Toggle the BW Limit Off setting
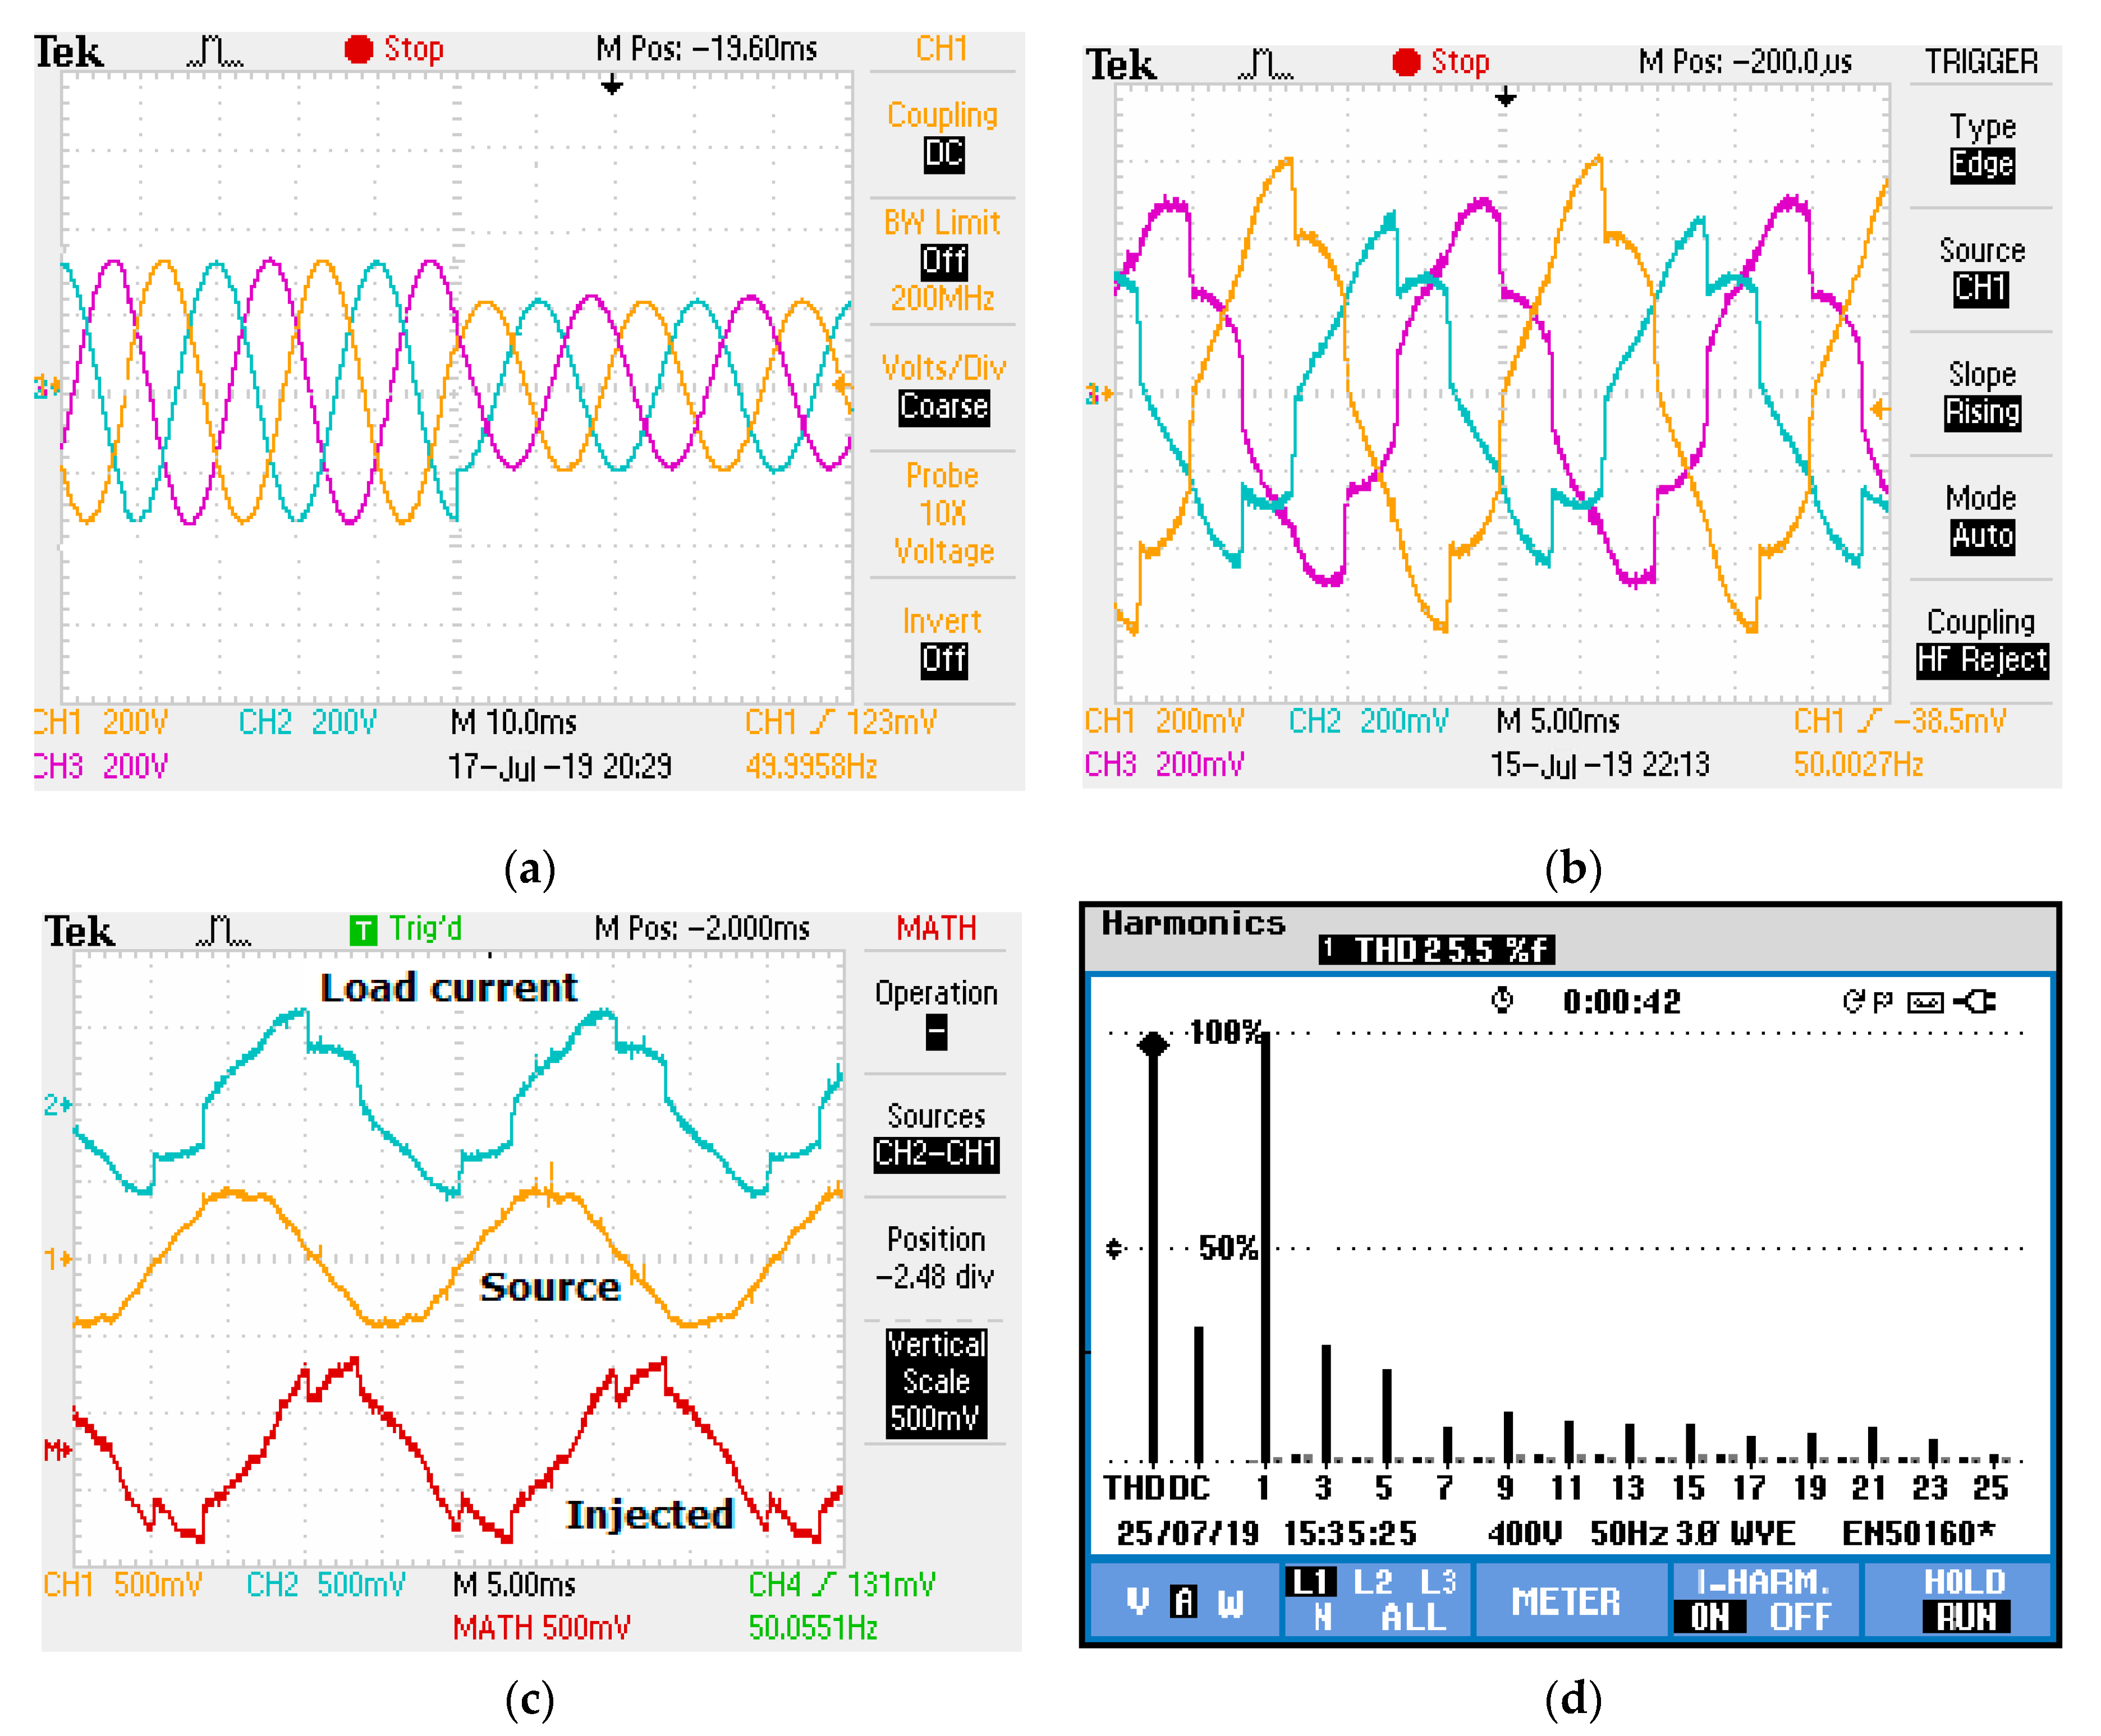The image size is (2101, 1736). click(943, 261)
